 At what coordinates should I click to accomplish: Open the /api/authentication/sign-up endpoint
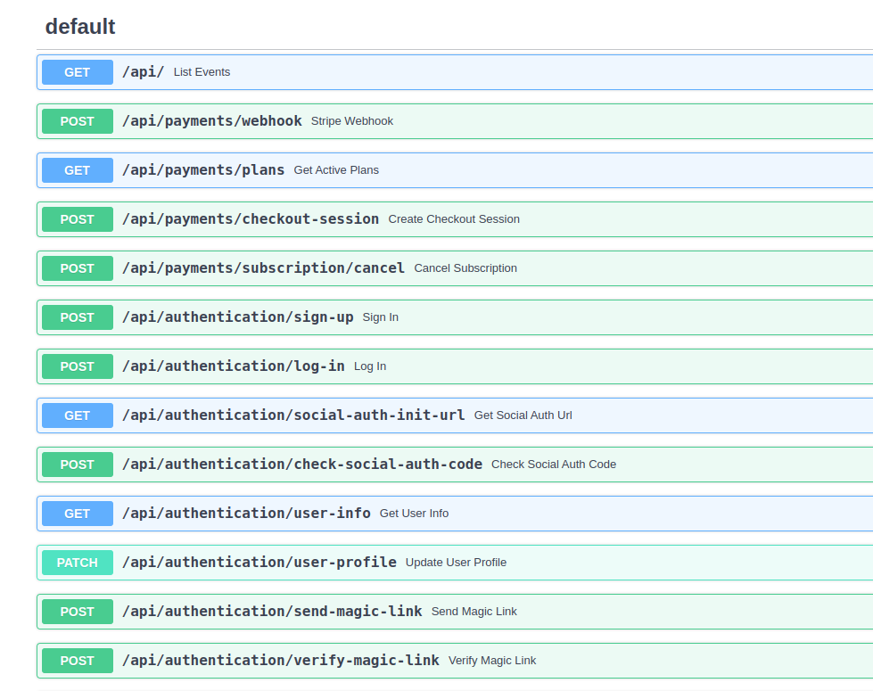237,317
